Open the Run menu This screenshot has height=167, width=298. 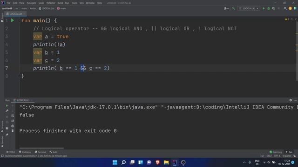tap(67, 3)
